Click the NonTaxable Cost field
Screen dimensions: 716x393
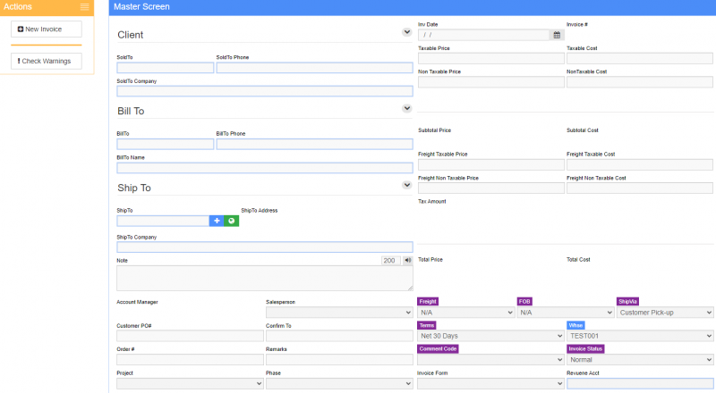pos(640,82)
